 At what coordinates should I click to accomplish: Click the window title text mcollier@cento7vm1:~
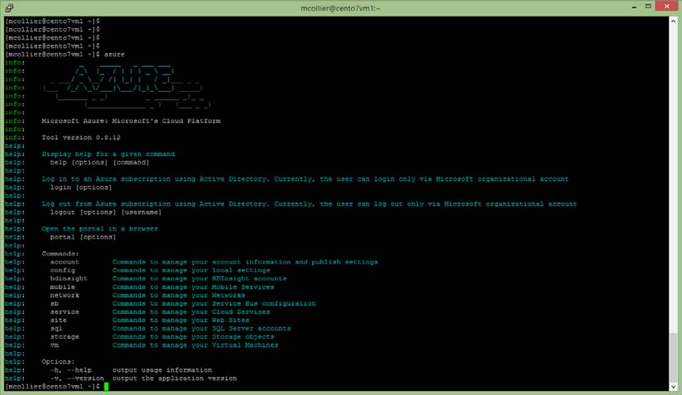click(340, 7)
